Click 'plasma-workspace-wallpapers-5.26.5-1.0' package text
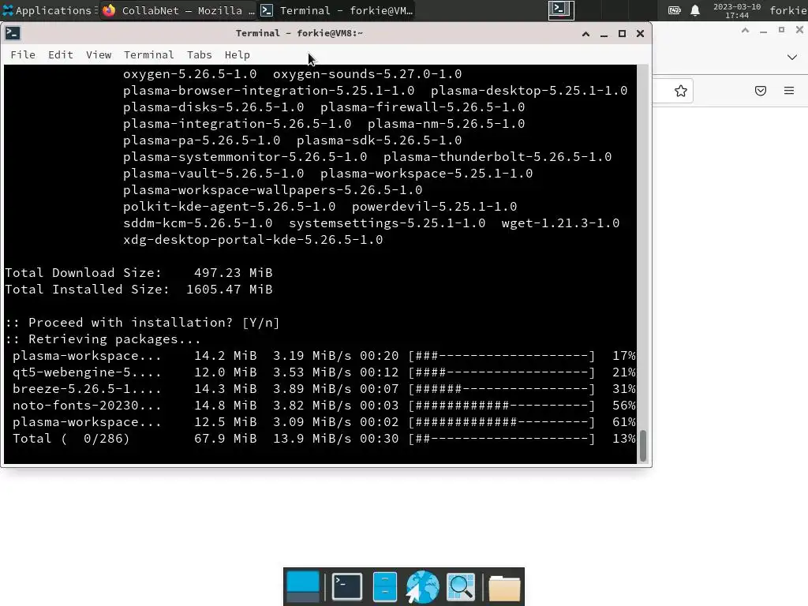Viewport: 808px width, 606px height. [272, 190]
